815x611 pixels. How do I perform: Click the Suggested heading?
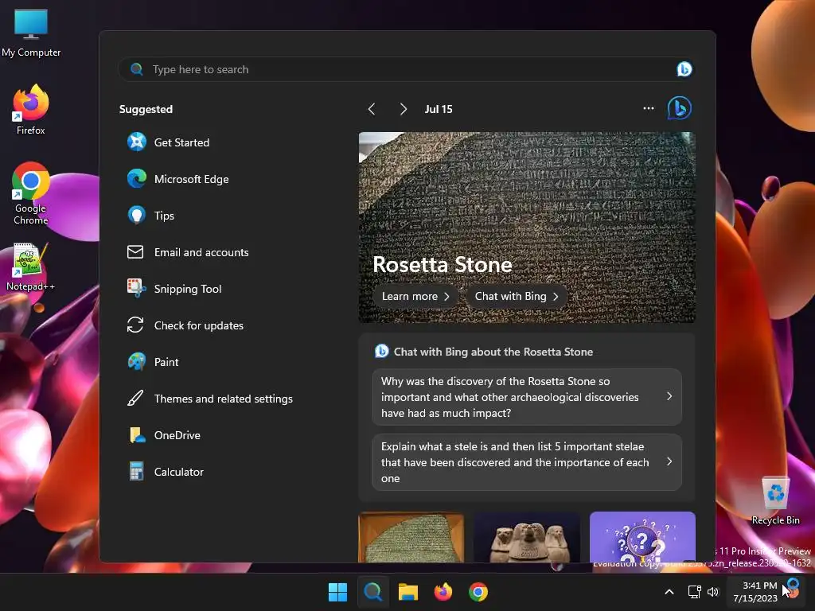(x=146, y=109)
